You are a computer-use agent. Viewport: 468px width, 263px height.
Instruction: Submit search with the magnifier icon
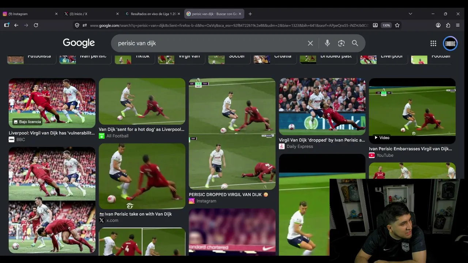point(355,43)
